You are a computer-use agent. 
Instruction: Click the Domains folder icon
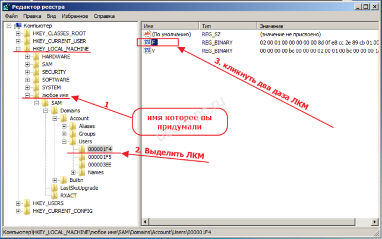click(x=55, y=111)
